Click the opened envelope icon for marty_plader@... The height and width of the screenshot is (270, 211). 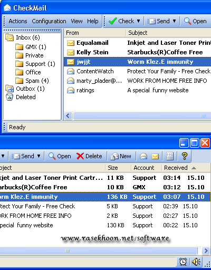[x=71, y=81]
